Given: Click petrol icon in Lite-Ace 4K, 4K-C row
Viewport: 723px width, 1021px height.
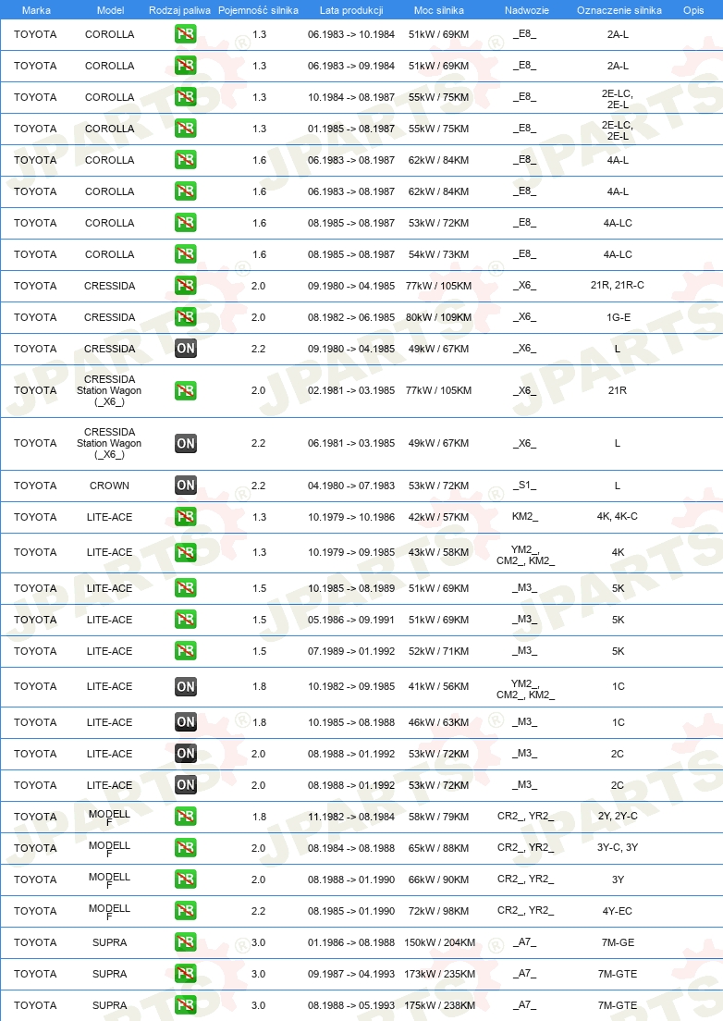Looking at the screenshot, I should [186, 516].
